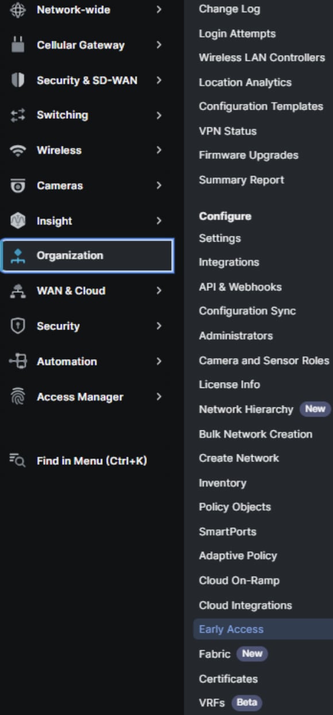Click the Network-wide globe icon
This screenshot has height=715, width=333.
point(18,10)
